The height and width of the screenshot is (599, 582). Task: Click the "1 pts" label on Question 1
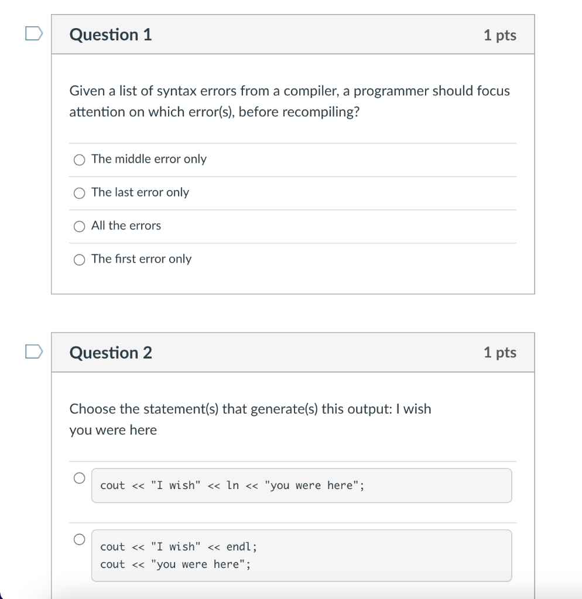pyautogui.click(x=500, y=35)
